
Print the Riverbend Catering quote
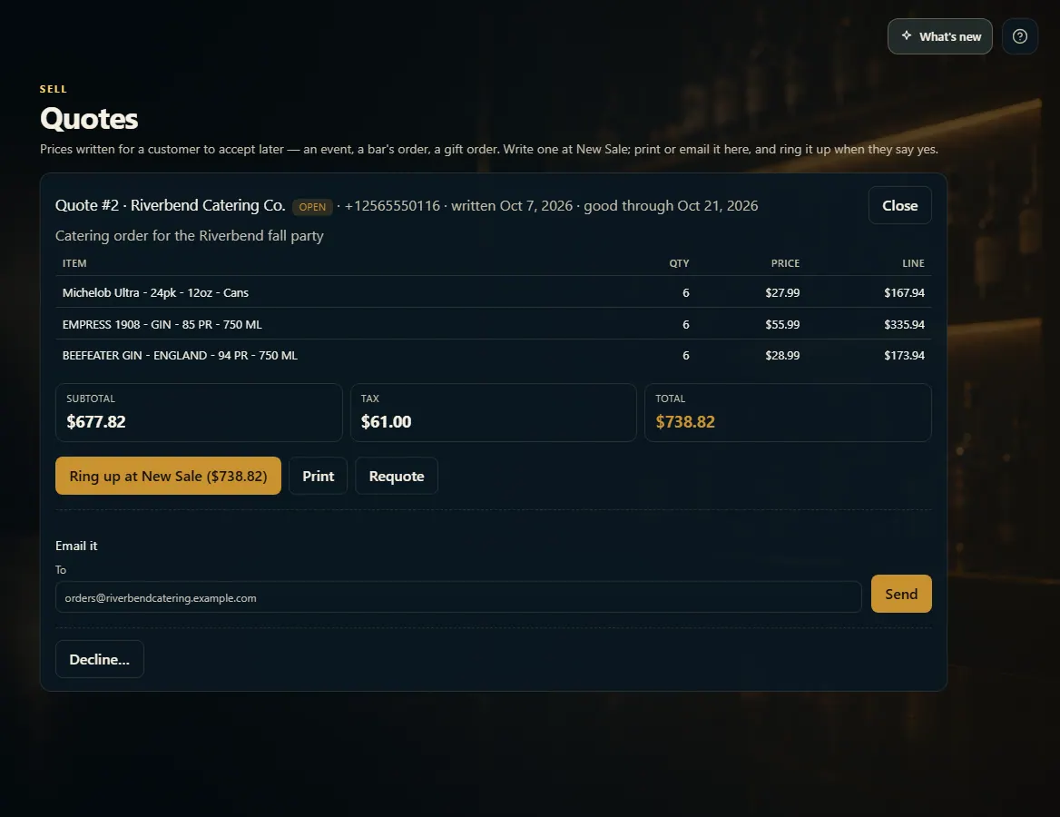point(318,477)
